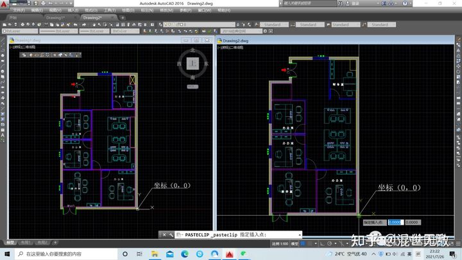Image resolution: width=462 pixels, height=260 pixels.
Task: Open the table style Standard dropdown
Action: 346,24
